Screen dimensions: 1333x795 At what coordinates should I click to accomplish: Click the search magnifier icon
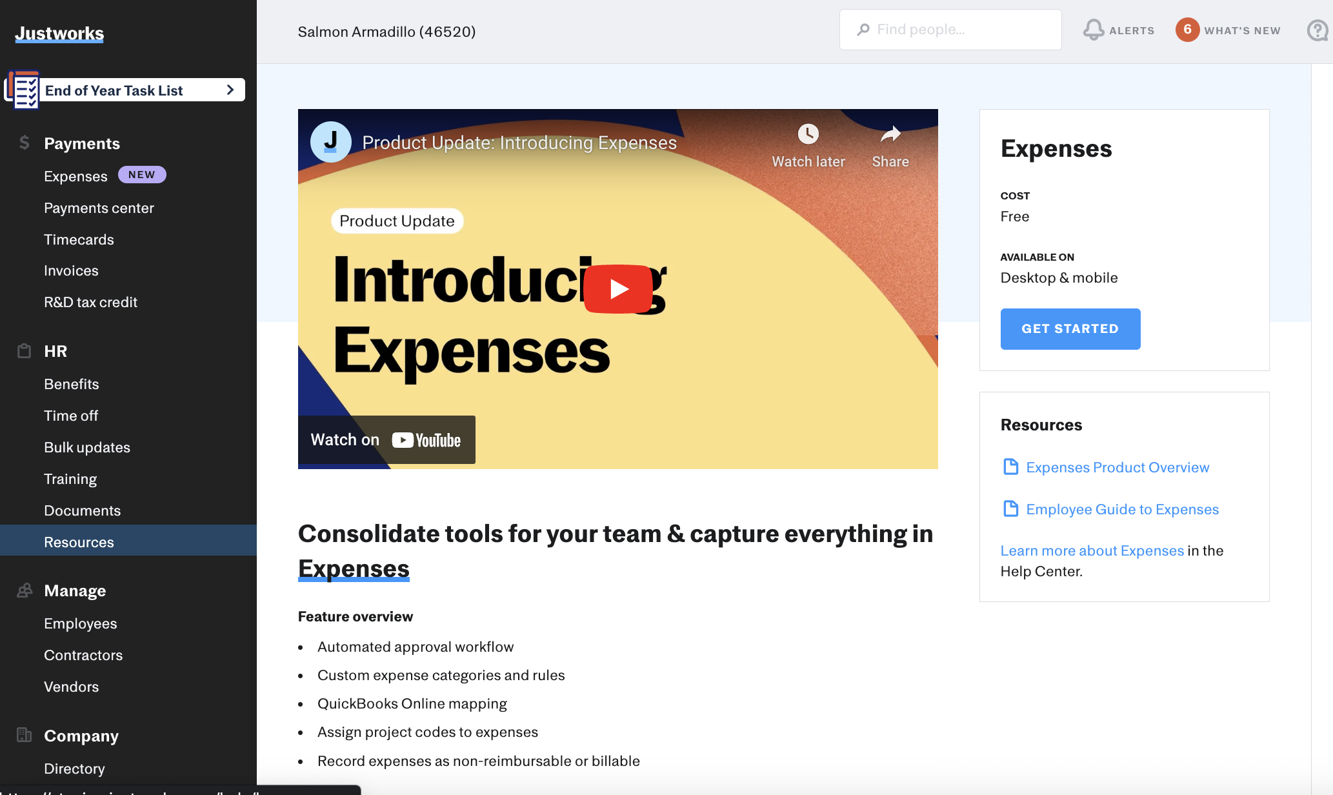[863, 30]
